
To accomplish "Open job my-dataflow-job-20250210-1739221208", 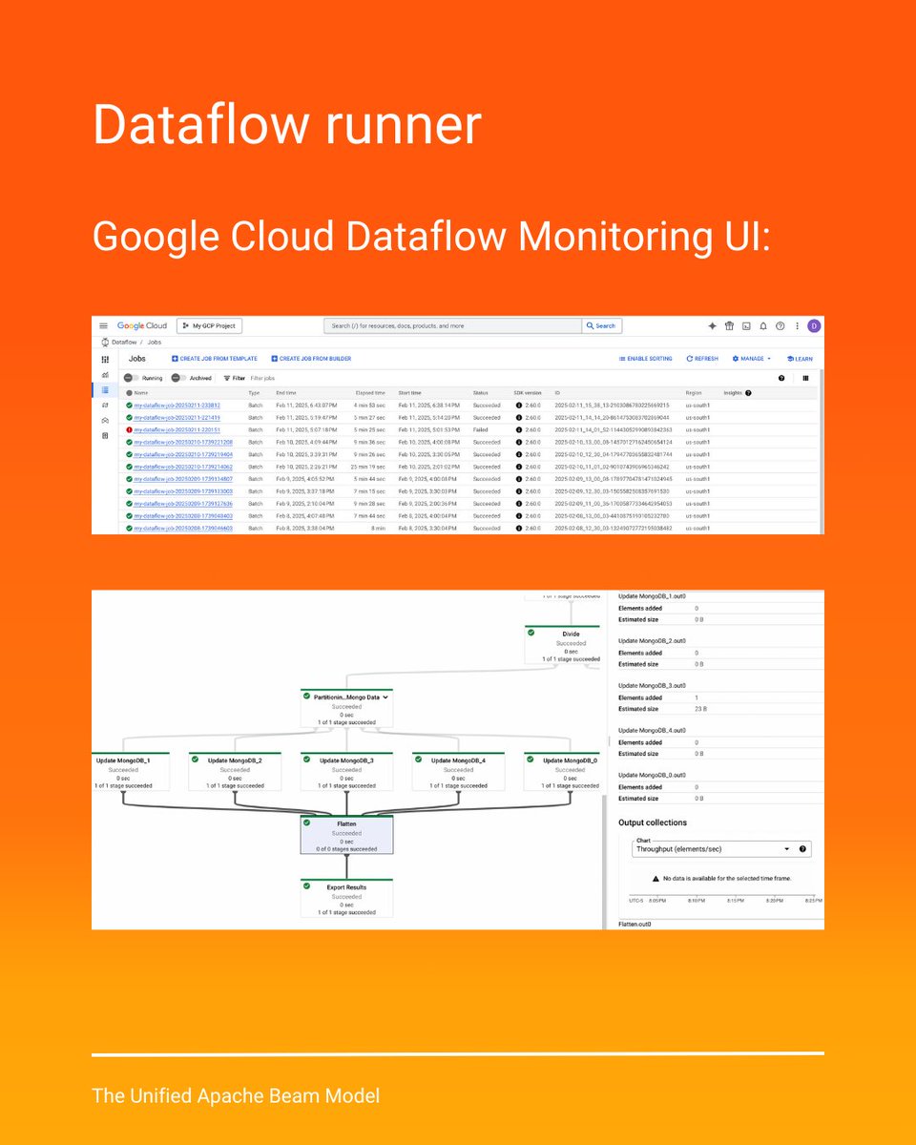I will tap(183, 443).
